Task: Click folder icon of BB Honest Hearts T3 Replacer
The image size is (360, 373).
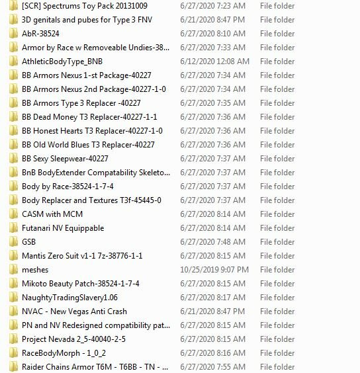Action: coord(14,130)
